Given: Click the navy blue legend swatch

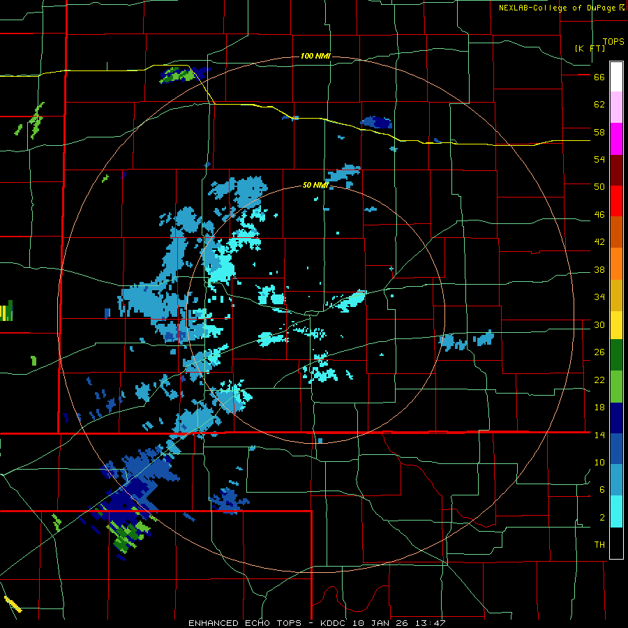Looking at the screenshot, I should pos(616,418).
